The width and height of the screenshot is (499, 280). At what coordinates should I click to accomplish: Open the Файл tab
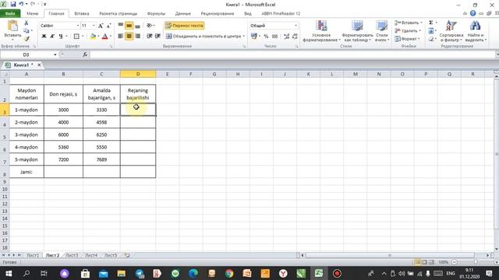pos(10,14)
